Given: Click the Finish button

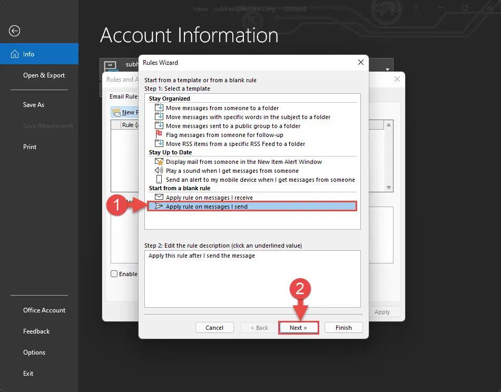Looking at the screenshot, I should coord(343,328).
